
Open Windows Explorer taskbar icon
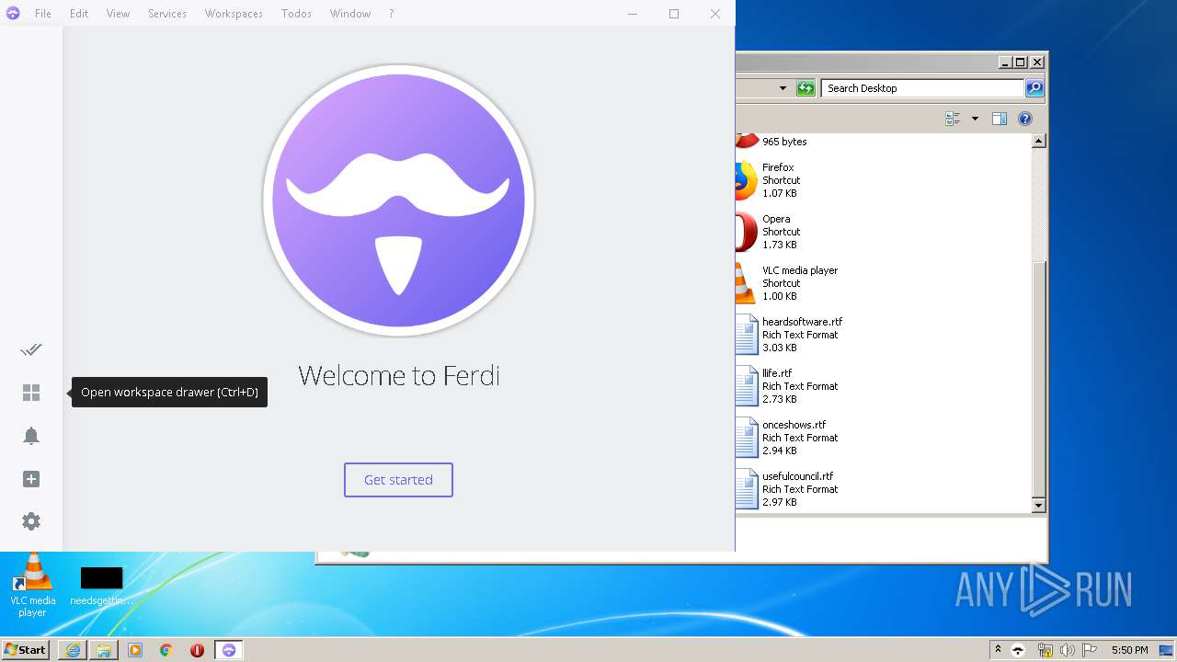[x=104, y=650]
